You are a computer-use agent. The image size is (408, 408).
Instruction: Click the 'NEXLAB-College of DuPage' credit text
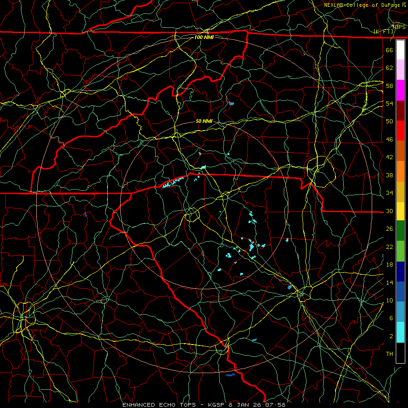pos(362,5)
